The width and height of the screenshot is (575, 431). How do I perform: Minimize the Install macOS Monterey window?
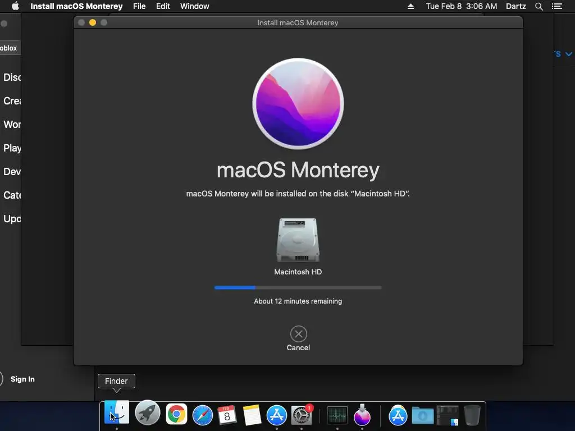(93, 22)
